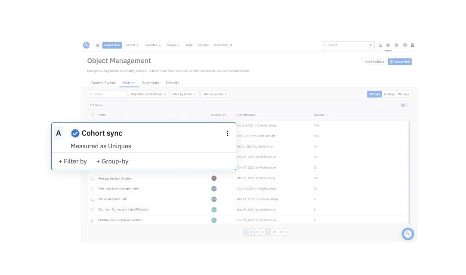
Task: Tick the Average Session Duration checkbox
Action: coord(93,178)
